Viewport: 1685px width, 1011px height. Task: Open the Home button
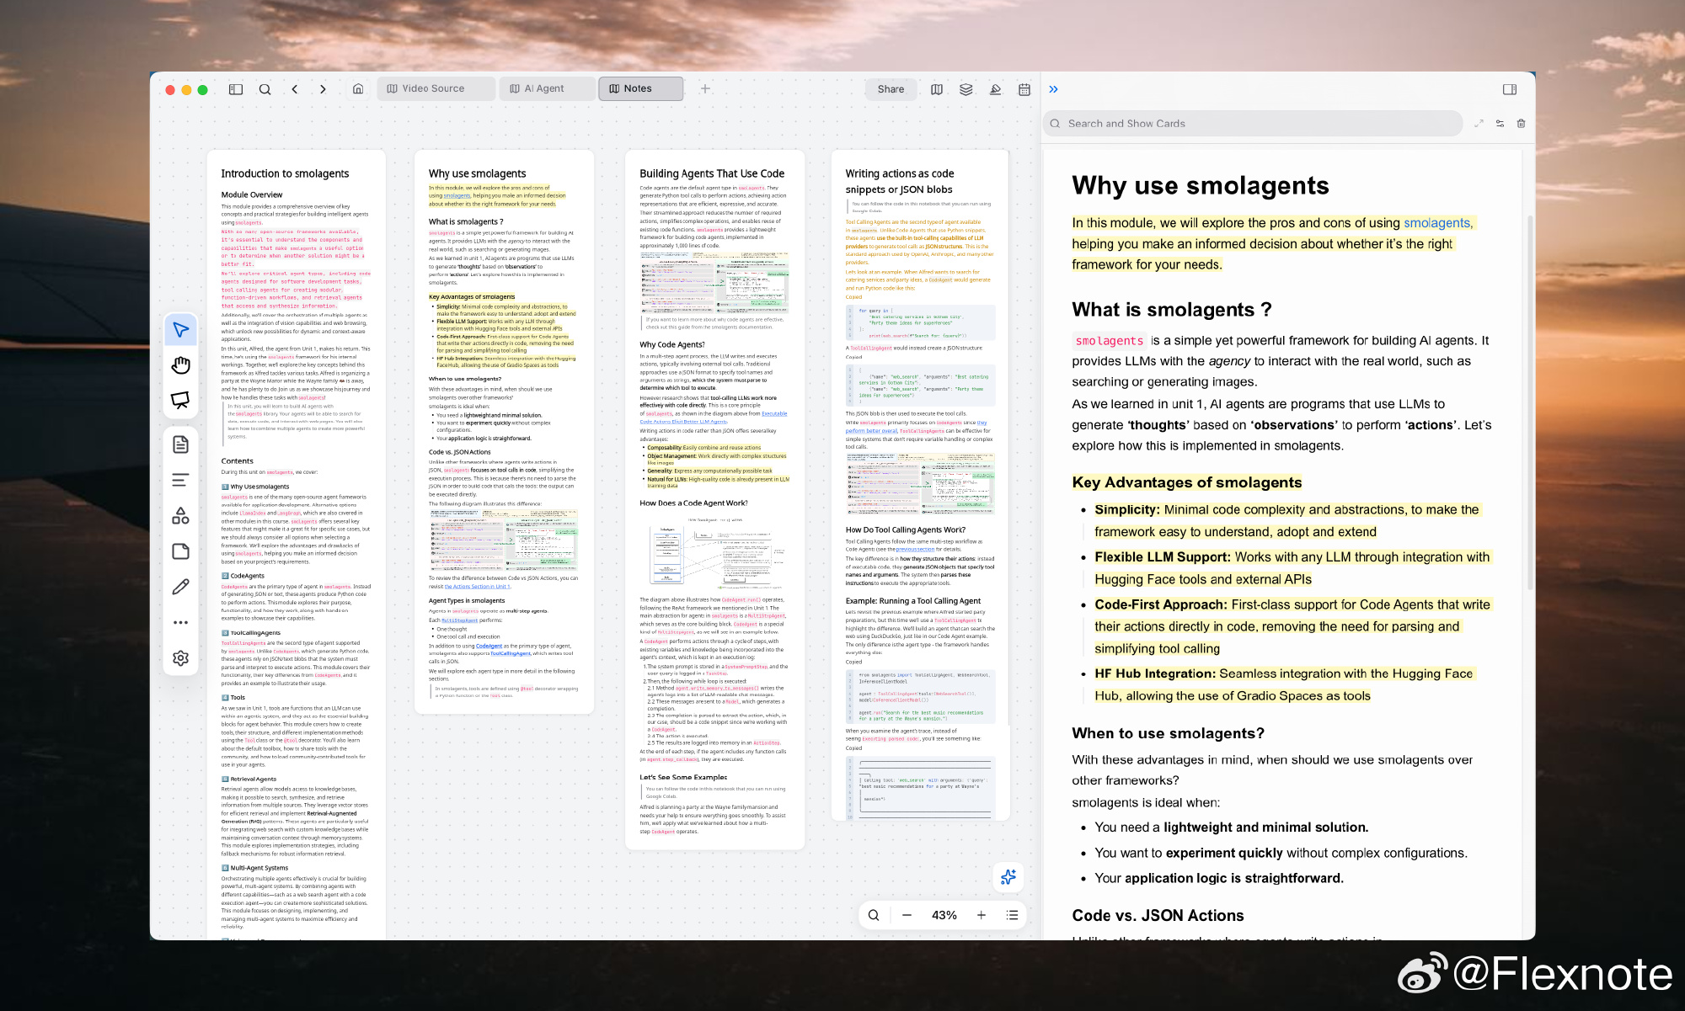(358, 89)
